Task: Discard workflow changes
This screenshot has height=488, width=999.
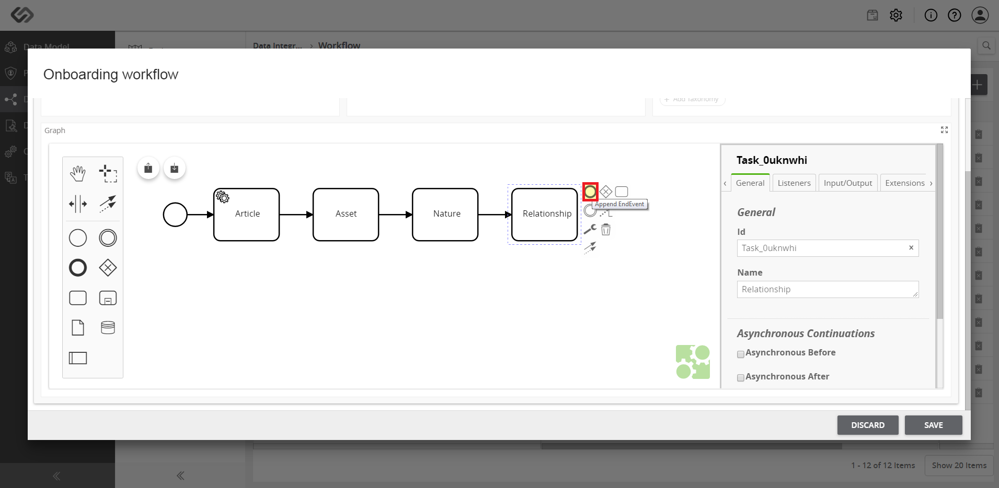Action: [x=868, y=425]
